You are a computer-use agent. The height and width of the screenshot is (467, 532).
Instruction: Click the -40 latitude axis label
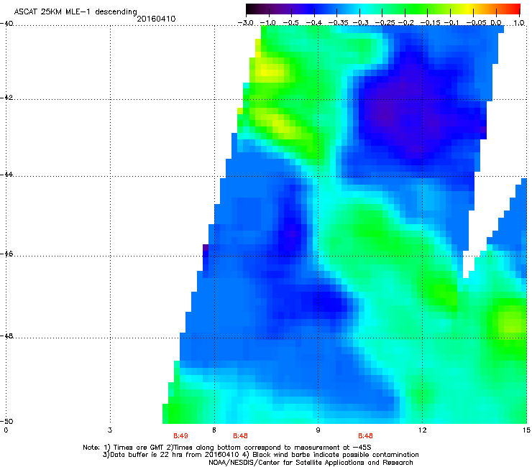[x=6, y=23]
